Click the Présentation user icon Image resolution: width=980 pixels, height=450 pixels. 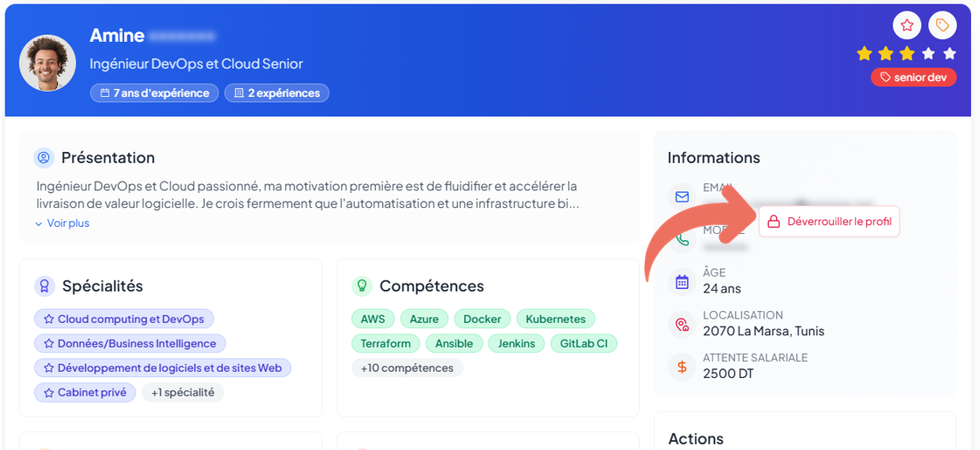click(44, 157)
